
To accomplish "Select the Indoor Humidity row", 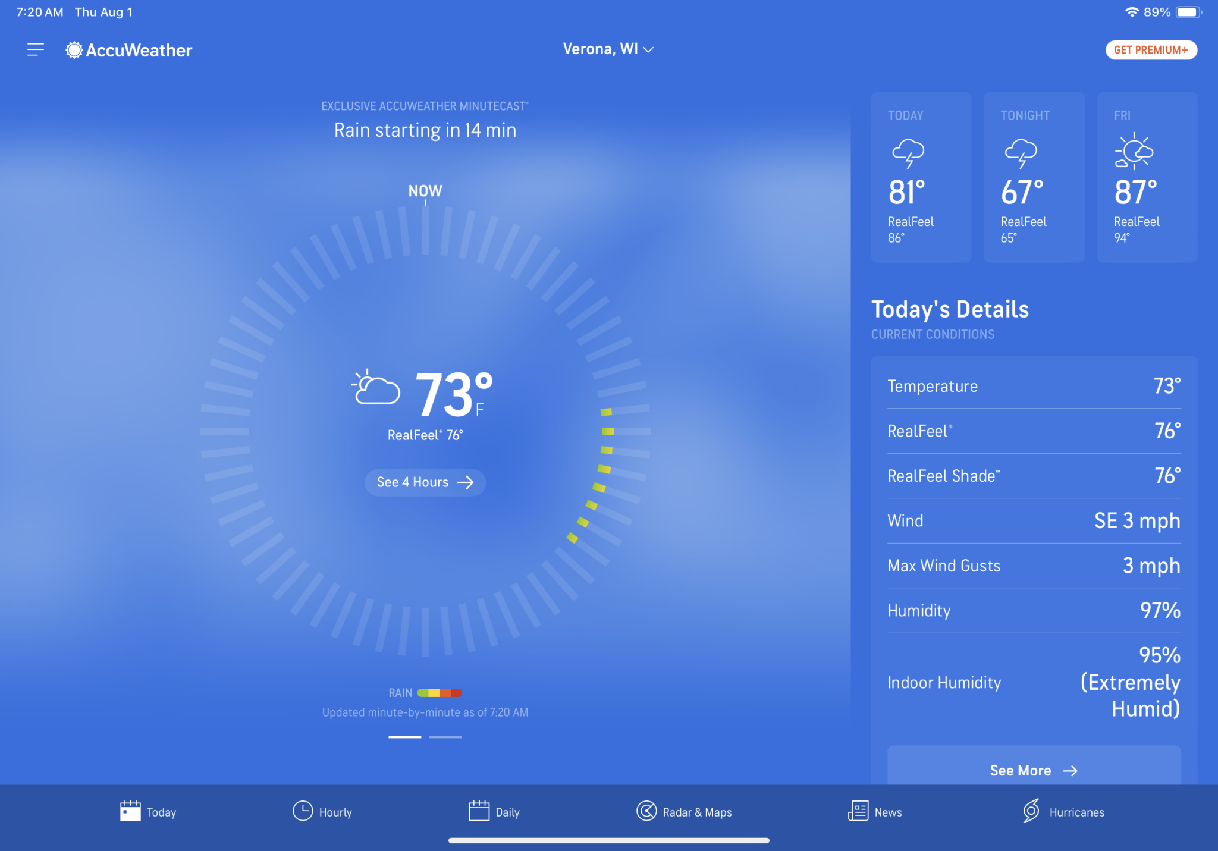I will click(x=1034, y=682).
